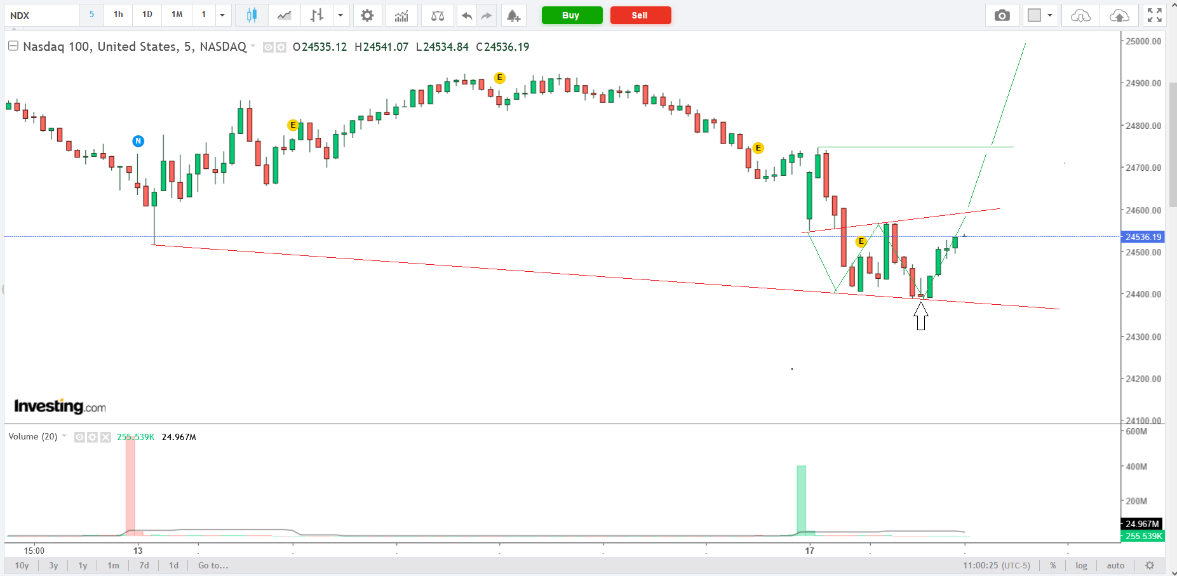Click the compare symbols scale icon
The height and width of the screenshot is (576, 1177).
[438, 15]
